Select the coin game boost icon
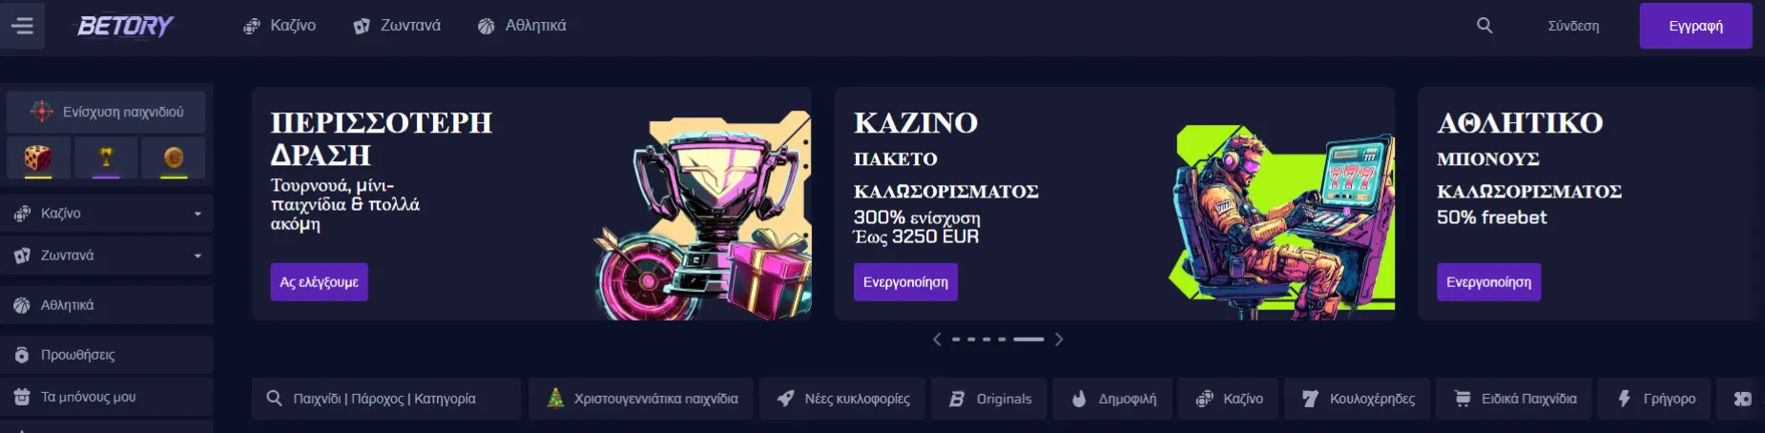 click(x=174, y=158)
